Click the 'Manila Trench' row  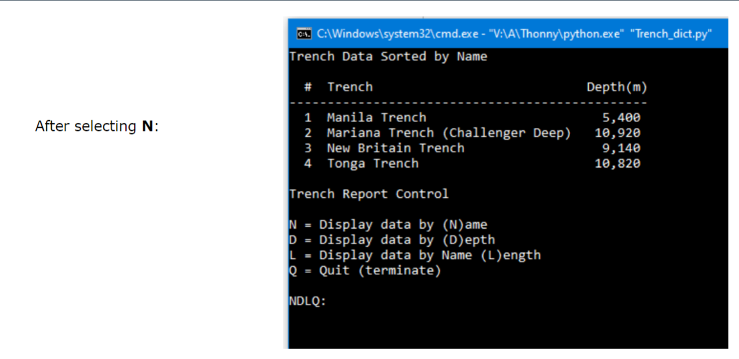pos(376,117)
